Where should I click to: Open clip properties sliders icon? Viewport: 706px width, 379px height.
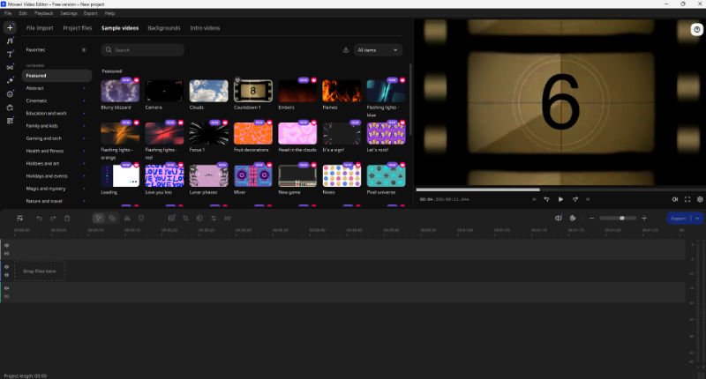[x=214, y=218]
